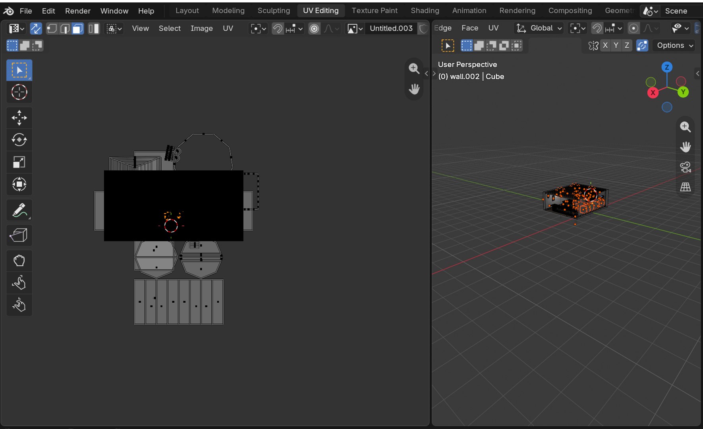Open sticky selection mode dropdown
This screenshot has height=429, width=703.
(114, 29)
